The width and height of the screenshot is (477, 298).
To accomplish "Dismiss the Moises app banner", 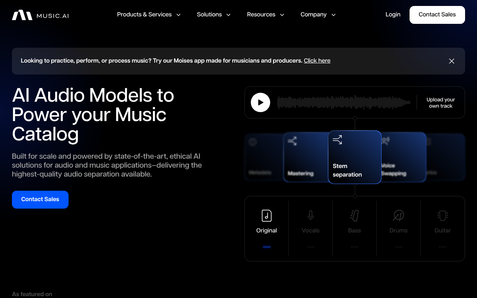I will [x=452, y=61].
